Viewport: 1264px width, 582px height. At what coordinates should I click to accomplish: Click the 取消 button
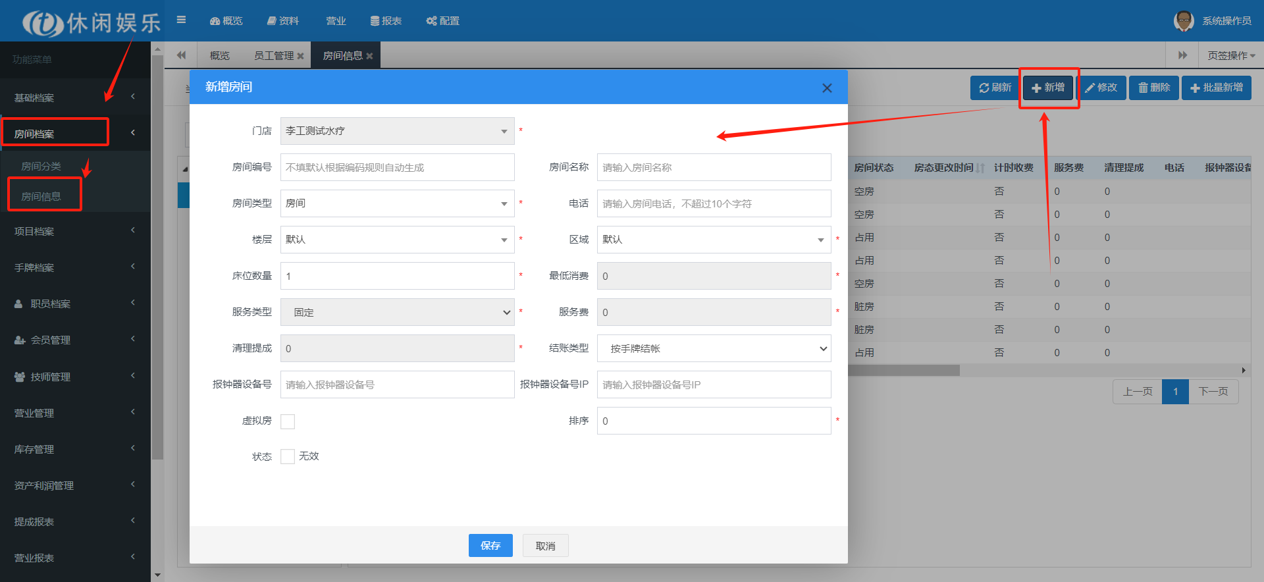545,545
